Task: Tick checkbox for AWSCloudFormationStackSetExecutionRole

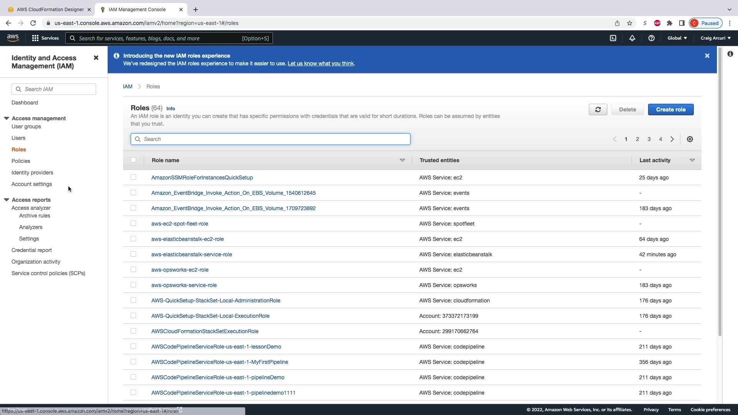Action: (x=133, y=331)
